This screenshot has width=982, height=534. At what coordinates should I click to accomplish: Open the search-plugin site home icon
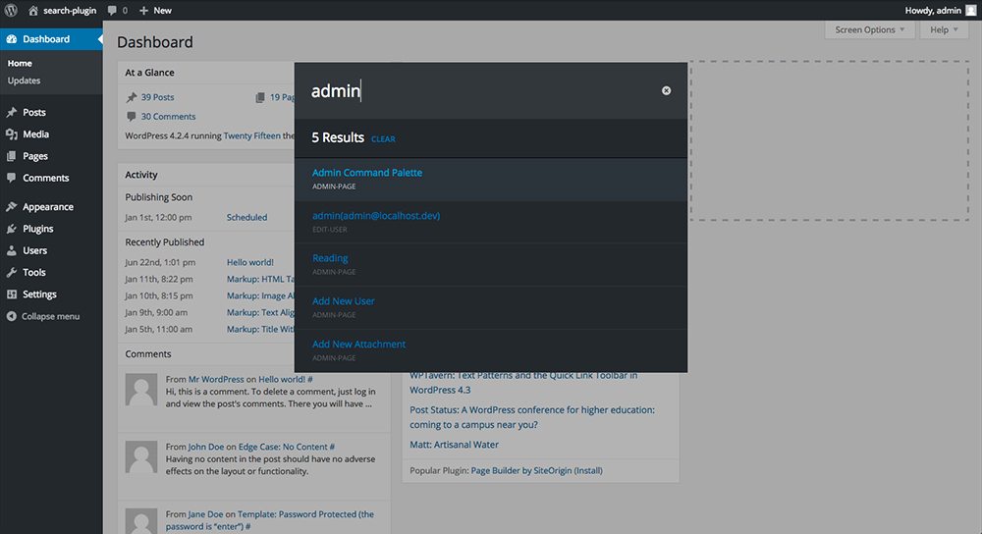pos(33,11)
